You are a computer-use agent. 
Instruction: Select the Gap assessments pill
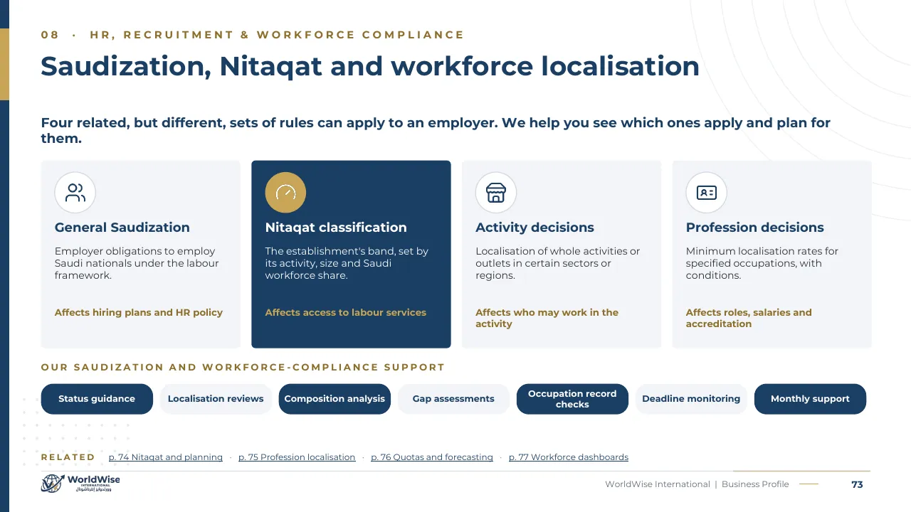click(453, 399)
